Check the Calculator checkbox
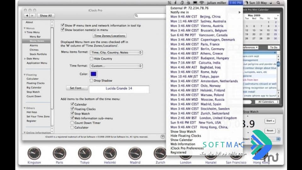 pyautogui.click(x=72, y=127)
